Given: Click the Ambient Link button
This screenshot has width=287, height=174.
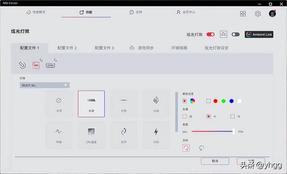Looking at the screenshot, I should 259,34.
